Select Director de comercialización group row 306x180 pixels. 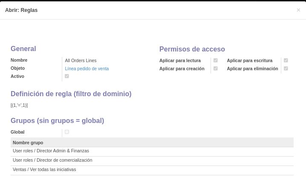point(152,161)
